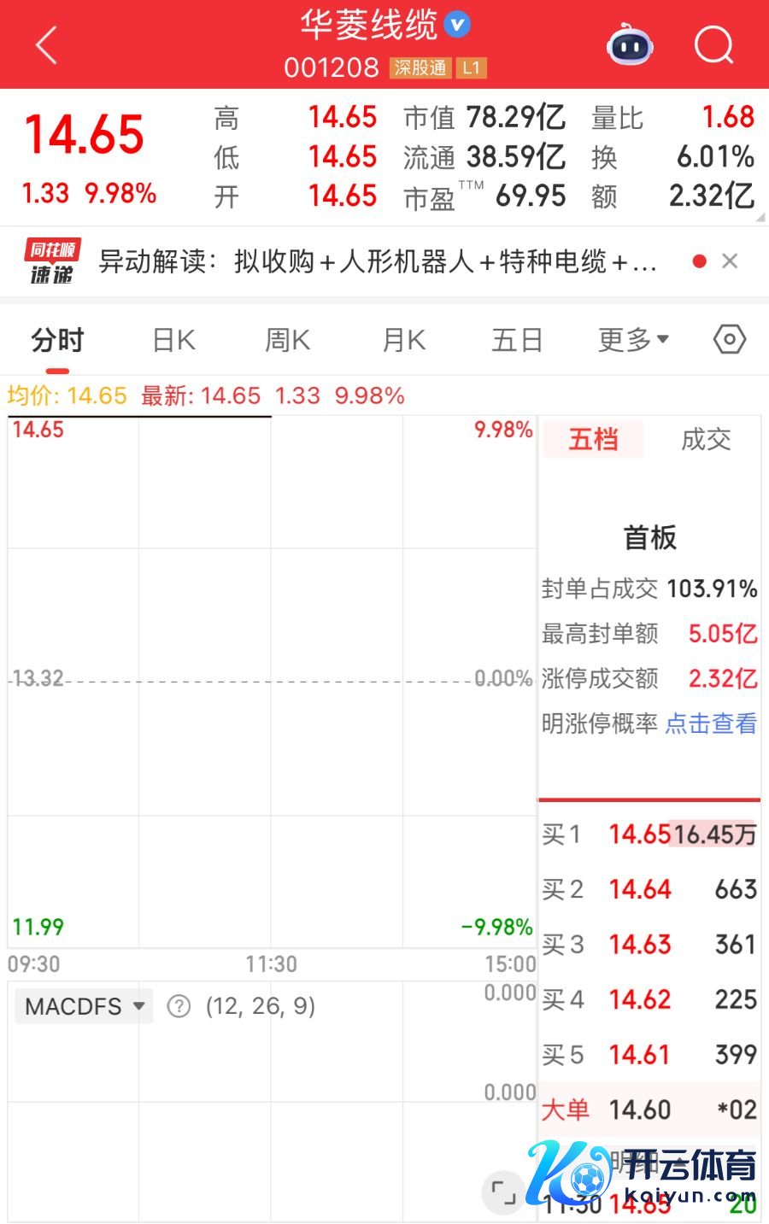Open the search magnifier icon

click(713, 44)
